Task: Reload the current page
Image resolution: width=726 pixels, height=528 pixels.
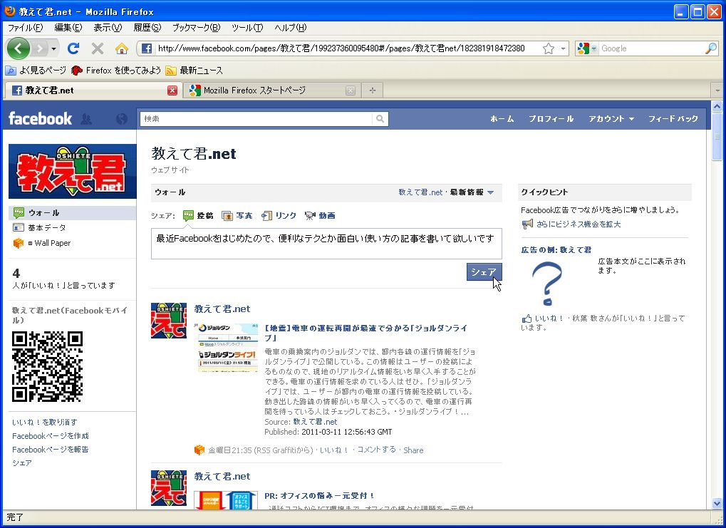Action: coord(73,48)
